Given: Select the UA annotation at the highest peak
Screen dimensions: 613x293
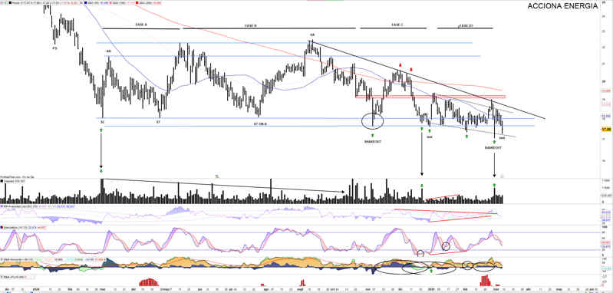Looking at the screenshot, I should (312, 35).
